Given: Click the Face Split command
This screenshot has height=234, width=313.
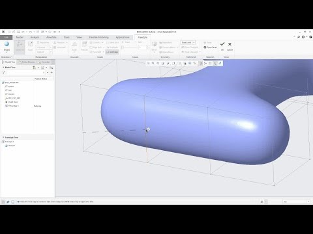Looking at the screenshot, I should (x=96, y=52).
